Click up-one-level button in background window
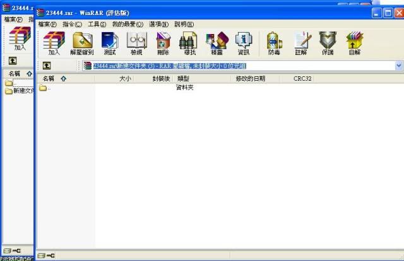The width and height of the screenshot is (404, 261). pyautogui.click(x=13, y=61)
